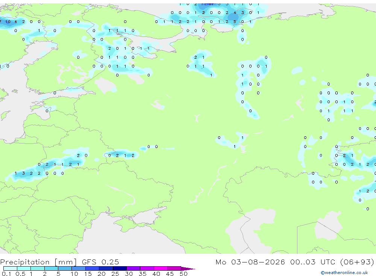This screenshot has height=276, width=376.
Task: Click the 35–40 mm purple legend swatch
Action: [x=147, y=268]
